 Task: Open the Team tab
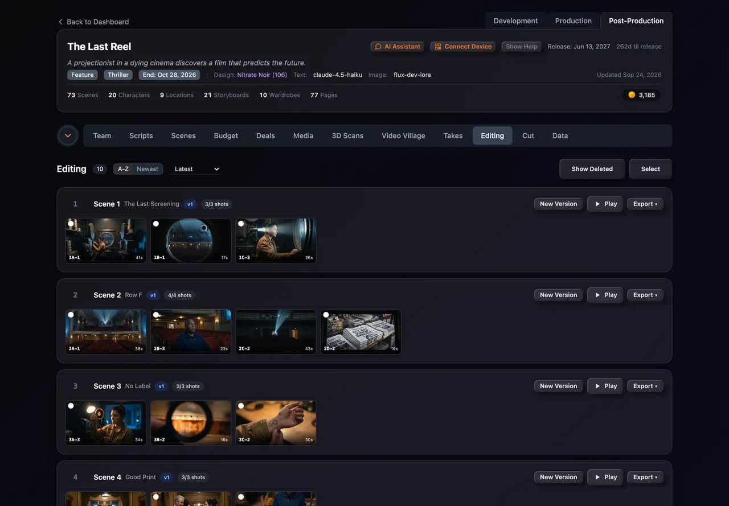[102, 135]
